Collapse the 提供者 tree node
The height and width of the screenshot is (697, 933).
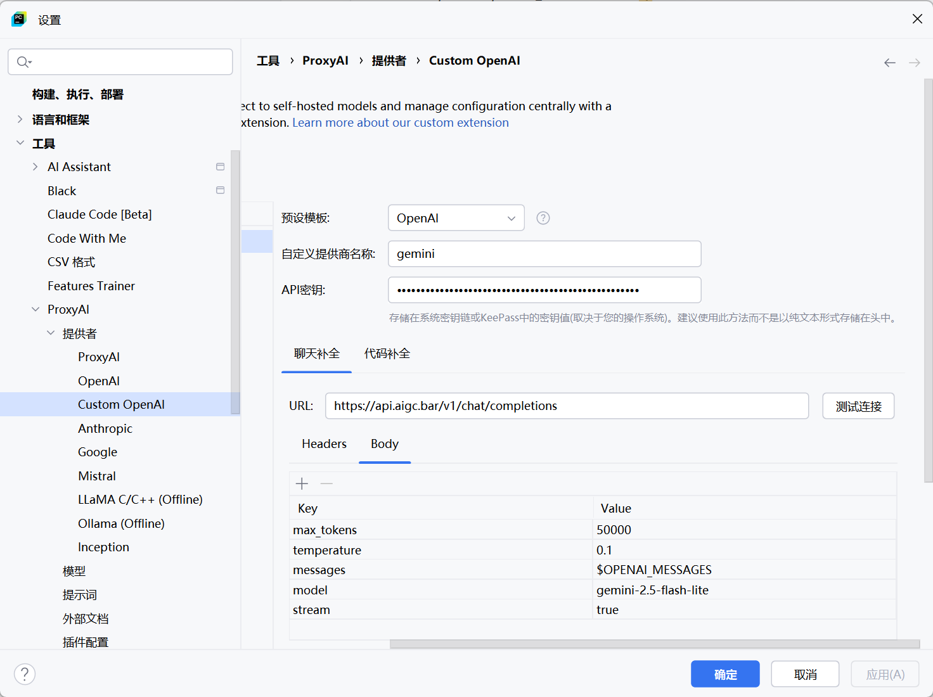50,333
